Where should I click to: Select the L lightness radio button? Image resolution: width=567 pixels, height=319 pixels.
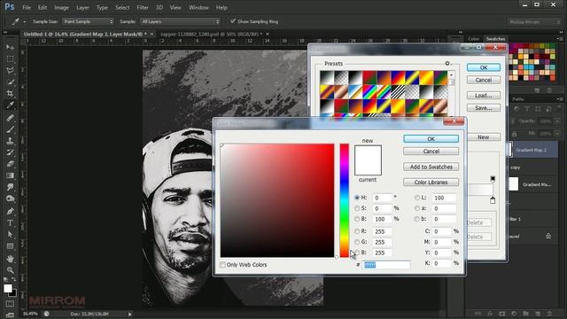417,198
